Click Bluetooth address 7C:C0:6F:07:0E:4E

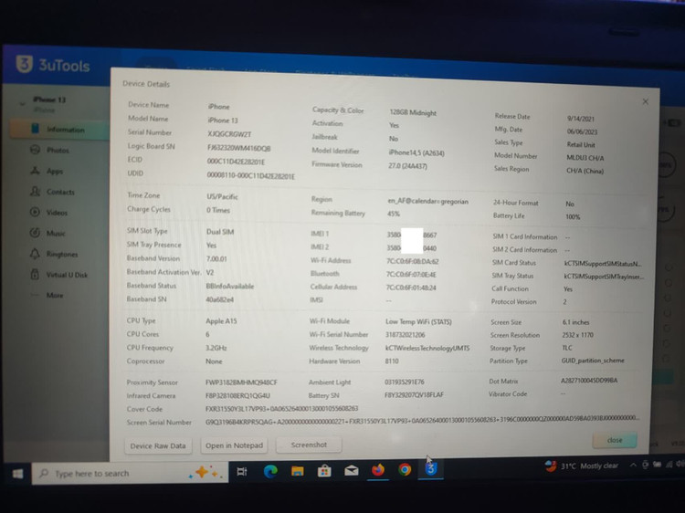click(x=411, y=274)
